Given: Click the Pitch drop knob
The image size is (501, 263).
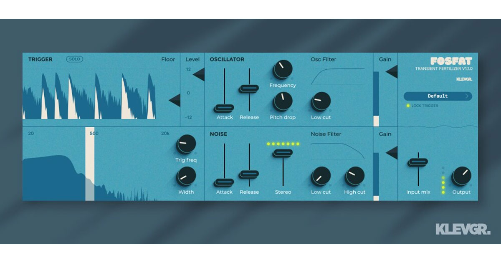Looking at the screenshot, I should coord(283,101).
